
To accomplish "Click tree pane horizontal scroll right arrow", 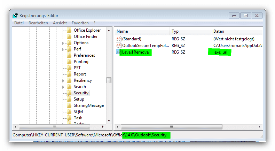I will (103, 127).
